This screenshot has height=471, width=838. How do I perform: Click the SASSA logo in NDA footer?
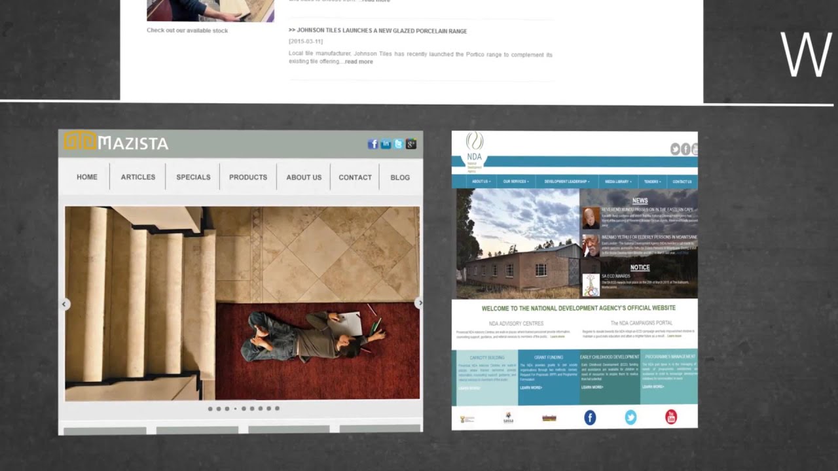(x=508, y=418)
